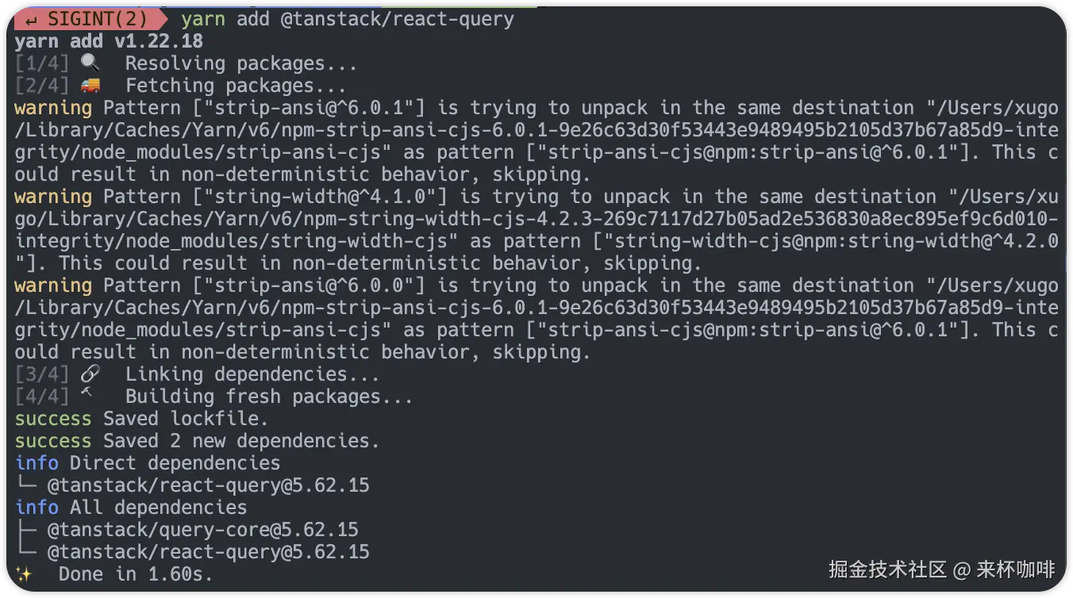Click the success Saved lockfile line
Viewport: 1073px width, 598px height.
pyautogui.click(x=141, y=419)
